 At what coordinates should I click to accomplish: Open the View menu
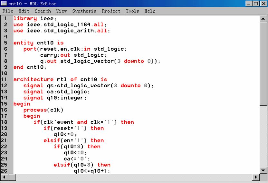[x=61, y=11]
